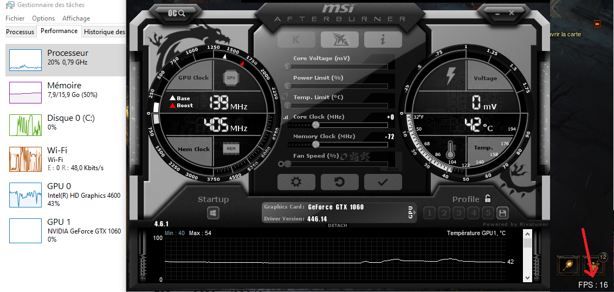Select GPU 0 Intel HD Graphics 4600
The width and height of the screenshot is (614, 292).
[66, 194]
